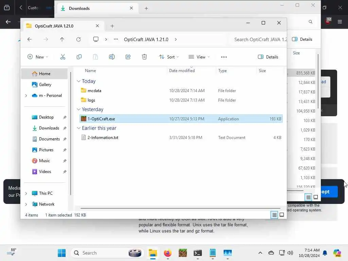The image size is (348, 261).
Task: Select the mcdata folder
Action: tap(181, 90)
